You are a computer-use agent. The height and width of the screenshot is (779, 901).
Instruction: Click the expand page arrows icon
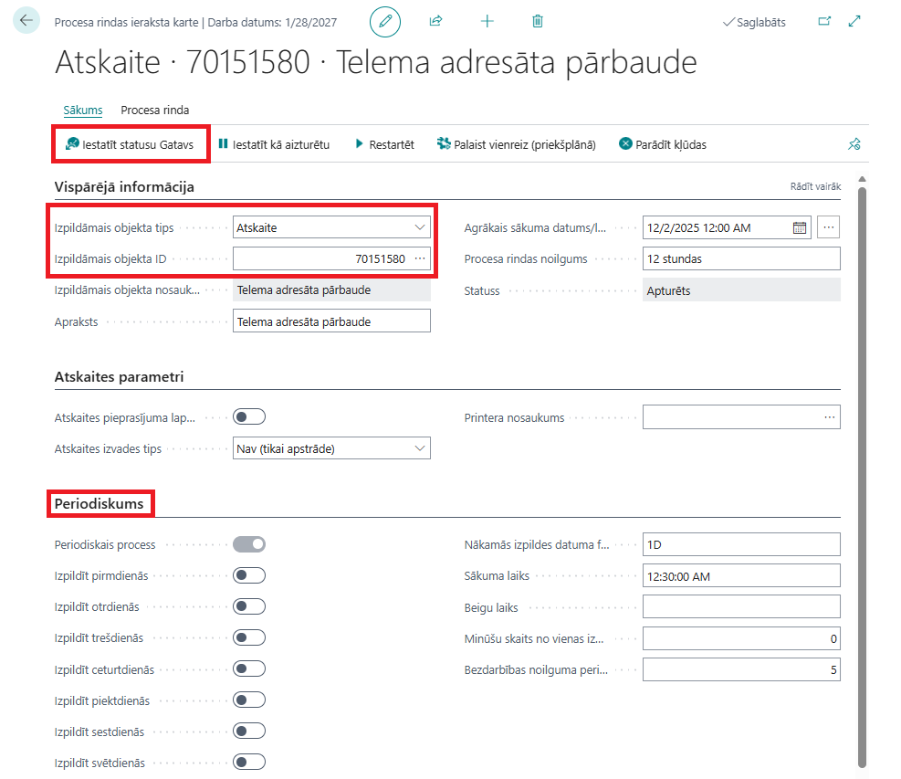point(855,21)
